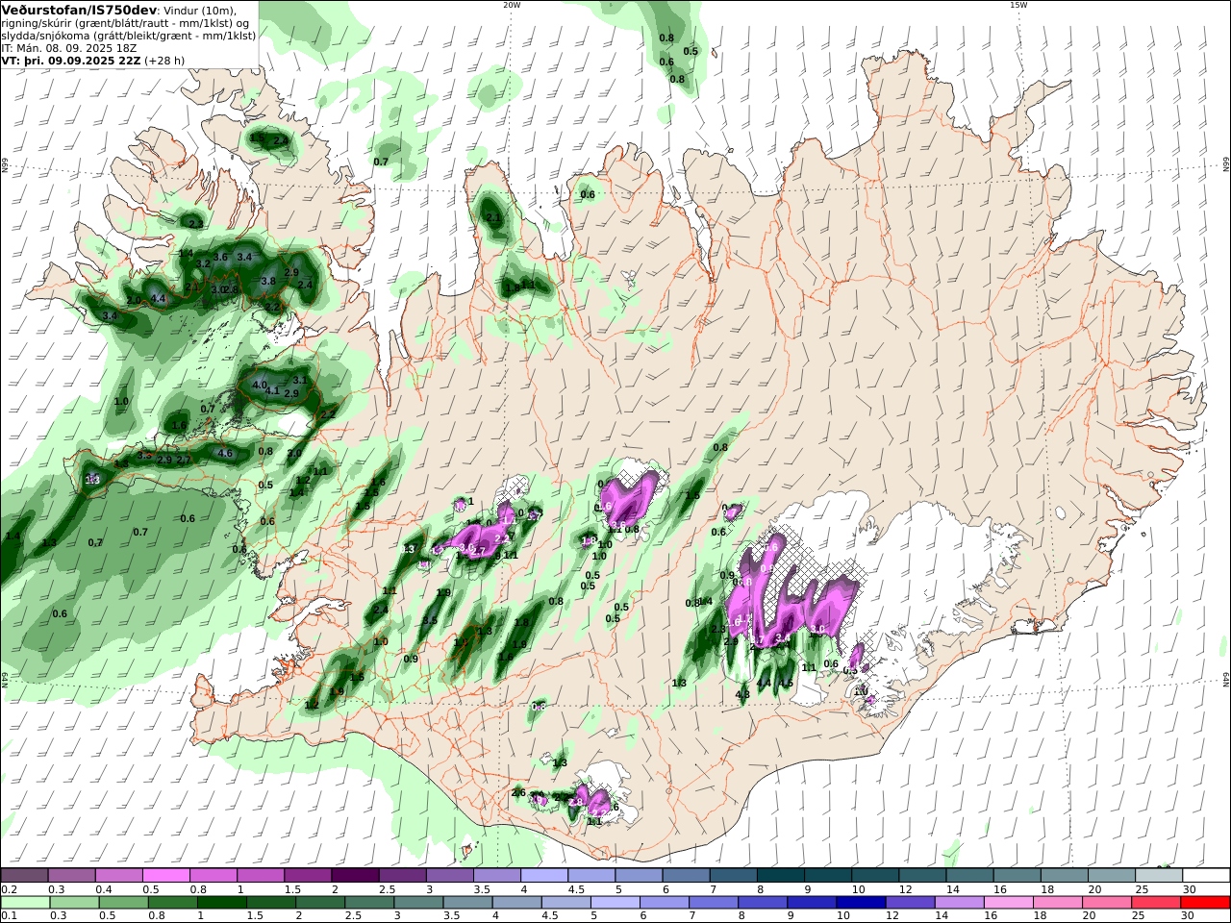Pick lower legend green swatch between 0.3 and 0.5
Screen dimensions: 1231x923
[x=76, y=903]
